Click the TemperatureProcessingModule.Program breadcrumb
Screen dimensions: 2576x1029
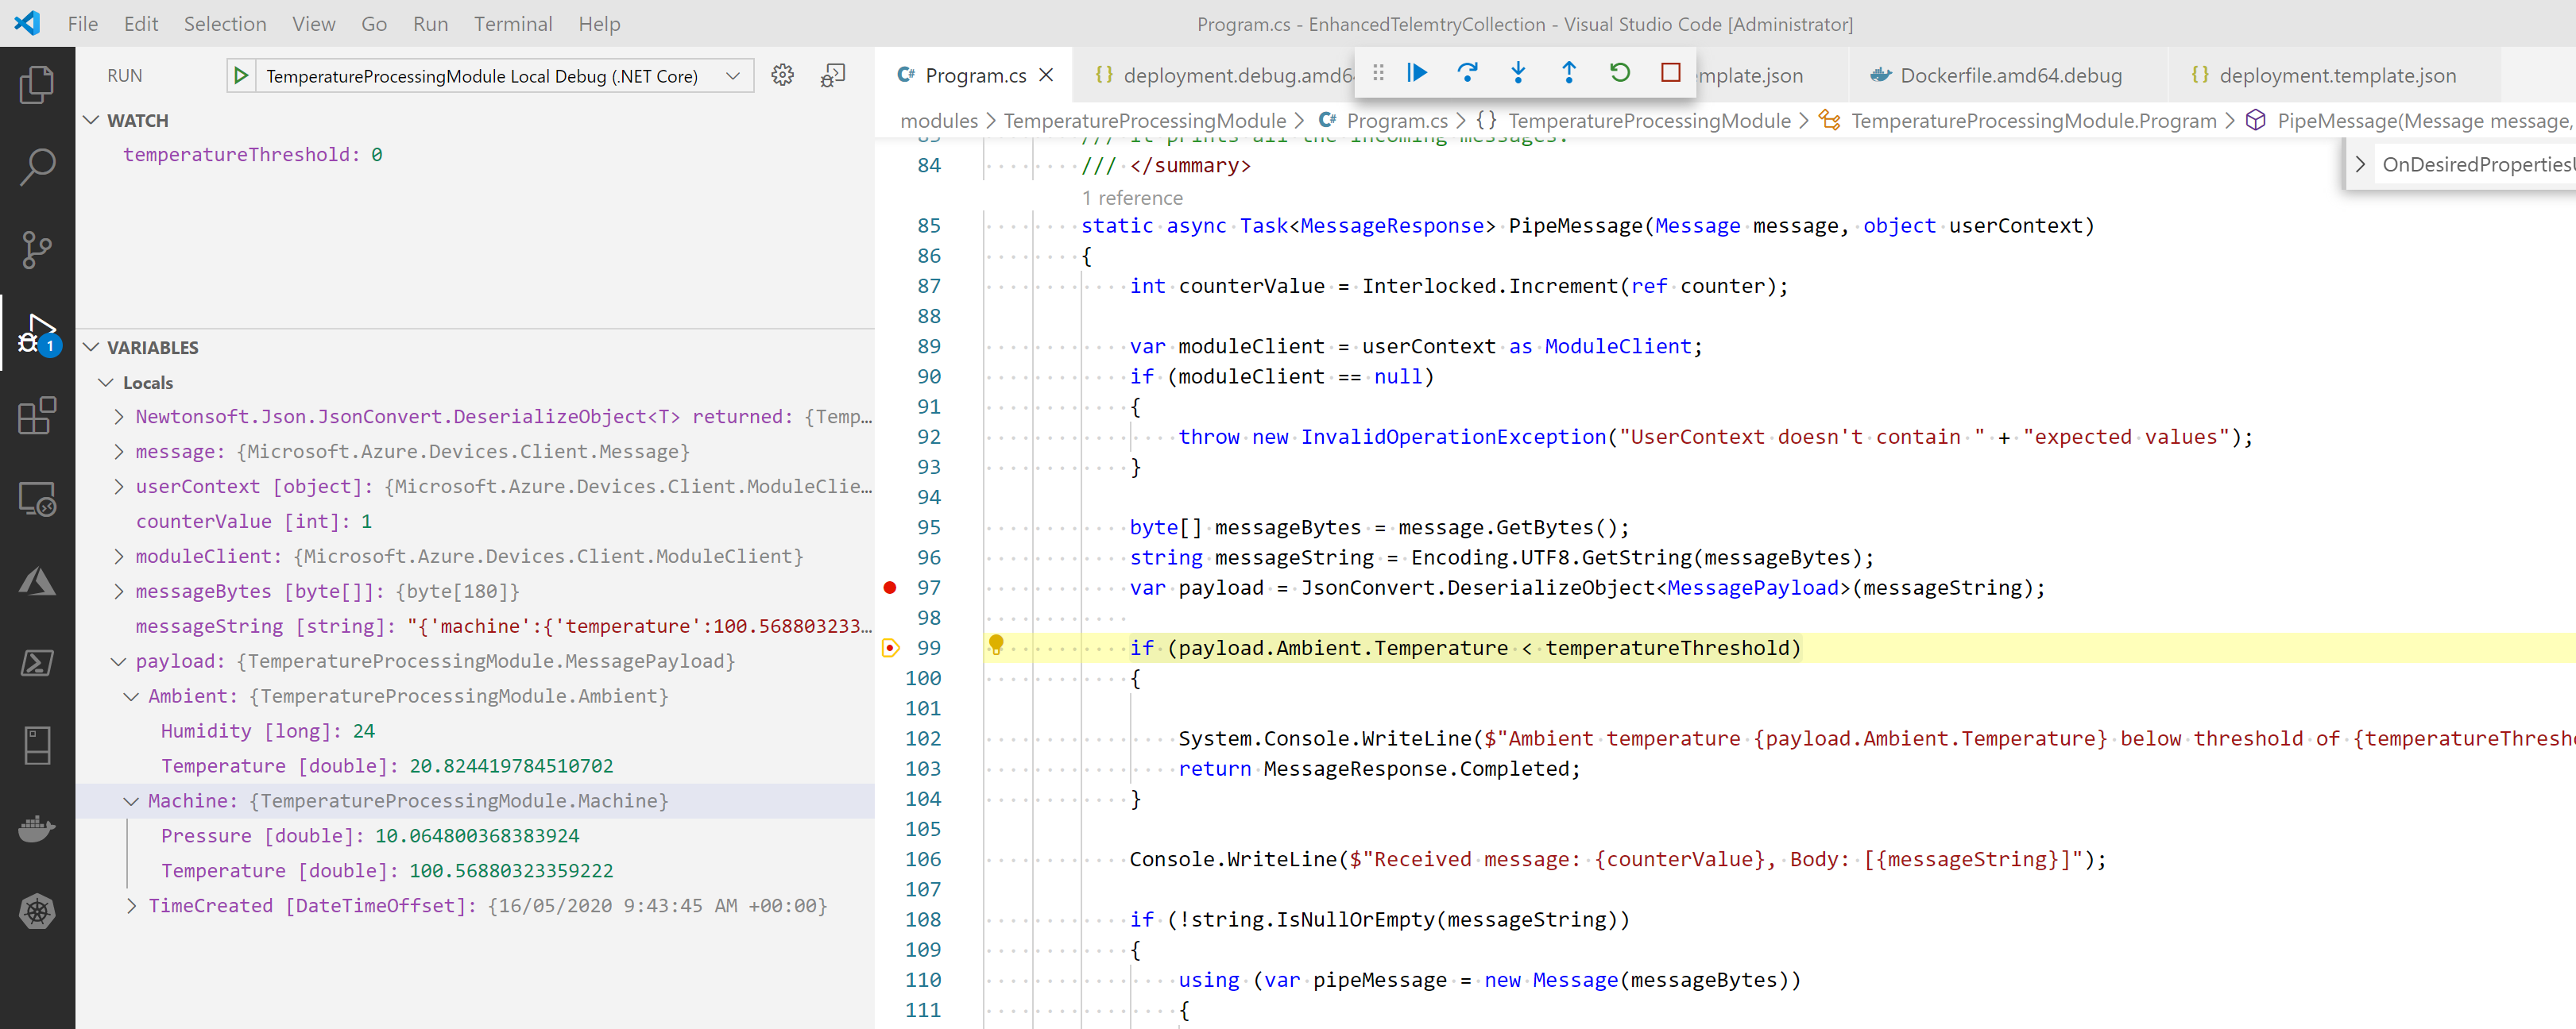(x=2033, y=121)
